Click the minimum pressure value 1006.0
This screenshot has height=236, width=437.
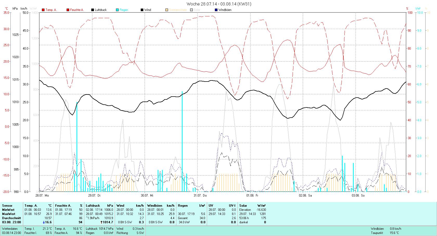click(x=109, y=210)
